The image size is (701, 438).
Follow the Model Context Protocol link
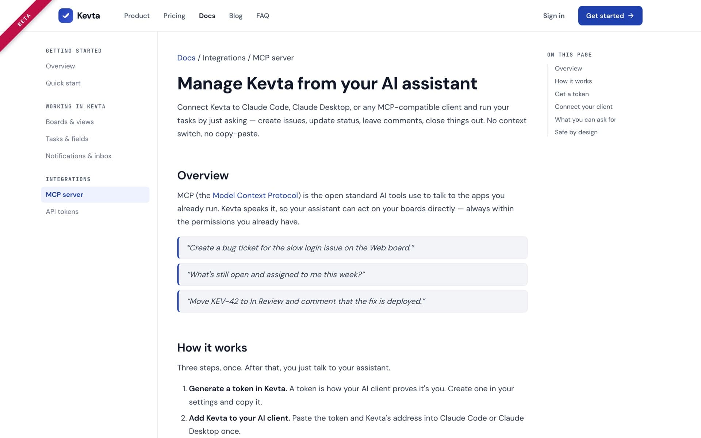pos(255,195)
